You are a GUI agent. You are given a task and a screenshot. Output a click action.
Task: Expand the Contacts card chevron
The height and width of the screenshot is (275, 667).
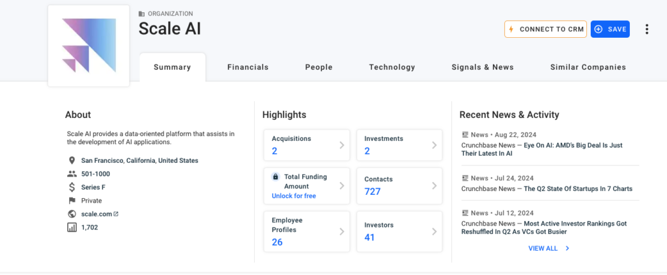[434, 186]
